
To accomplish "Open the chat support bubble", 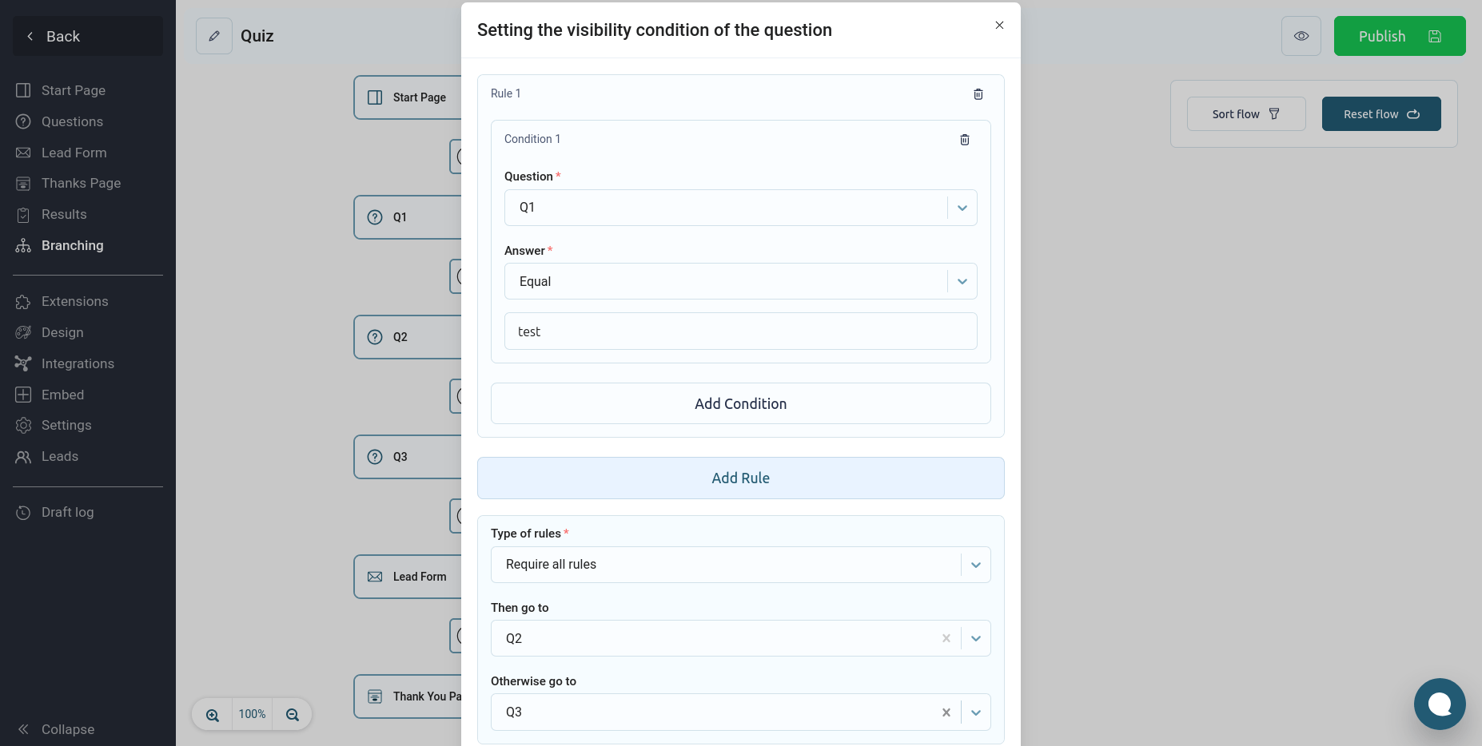I will (1440, 704).
